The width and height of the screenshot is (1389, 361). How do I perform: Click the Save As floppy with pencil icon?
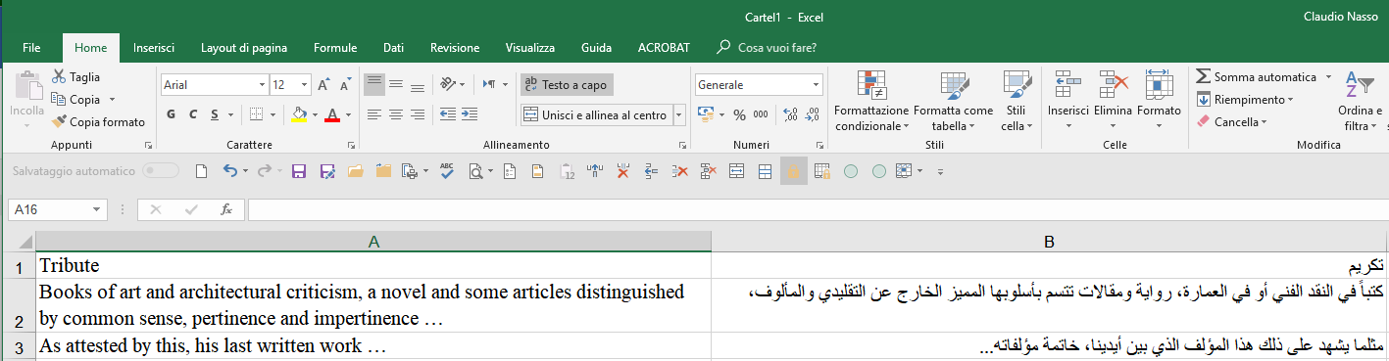pos(327,171)
